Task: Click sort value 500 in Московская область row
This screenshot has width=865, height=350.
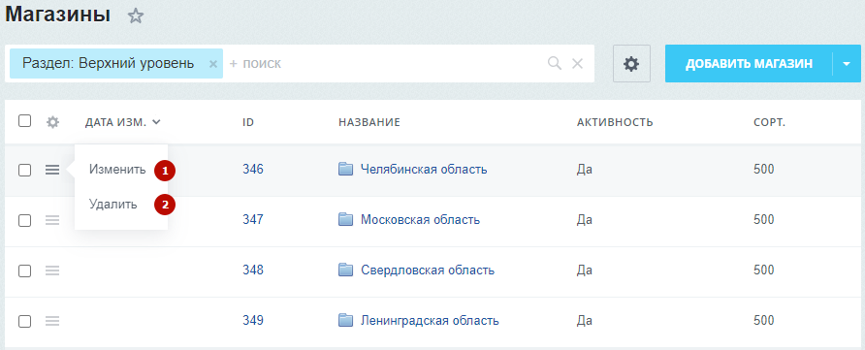Action: click(x=764, y=220)
